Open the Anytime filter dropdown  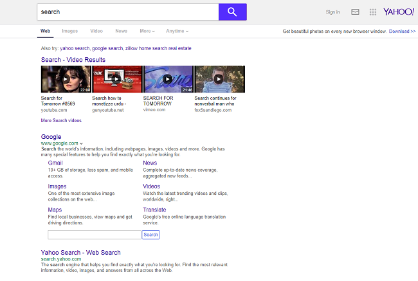[x=177, y=31]
